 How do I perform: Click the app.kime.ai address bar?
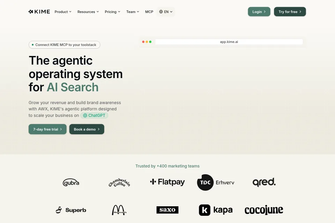[x=229, y=42]
